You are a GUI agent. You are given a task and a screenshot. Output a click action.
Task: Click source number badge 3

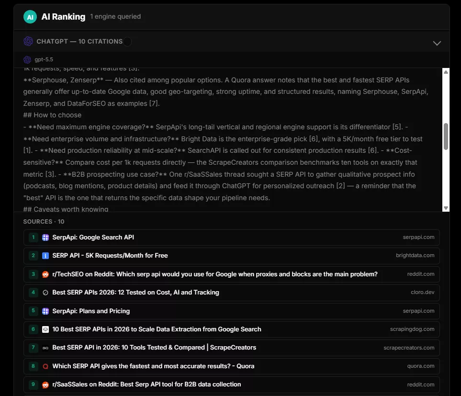coord(33,274)
